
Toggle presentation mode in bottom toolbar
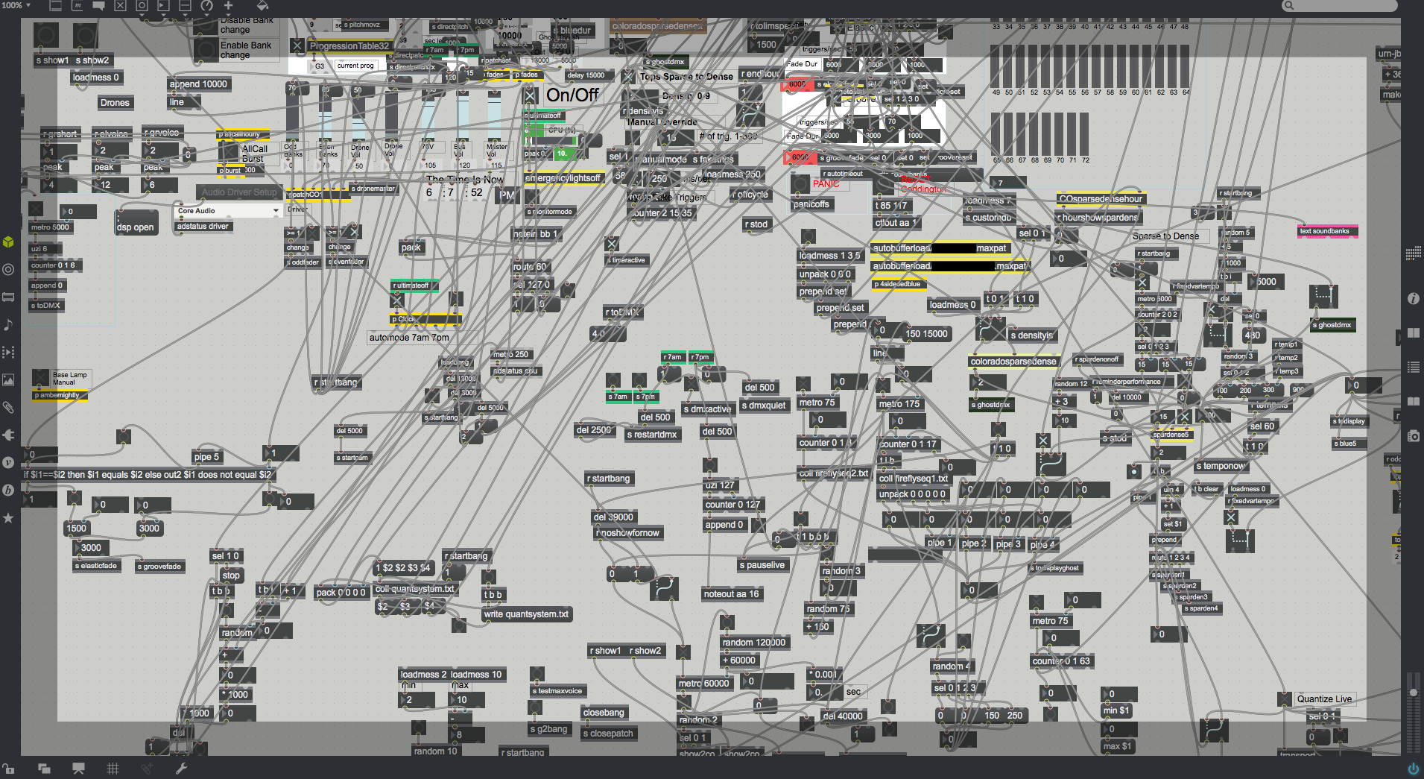78,769
